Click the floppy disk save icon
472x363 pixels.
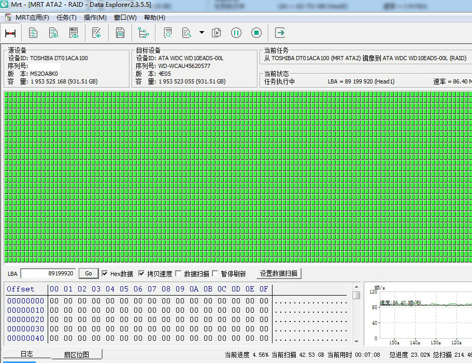pyautogui.click(x=120, y=33)
